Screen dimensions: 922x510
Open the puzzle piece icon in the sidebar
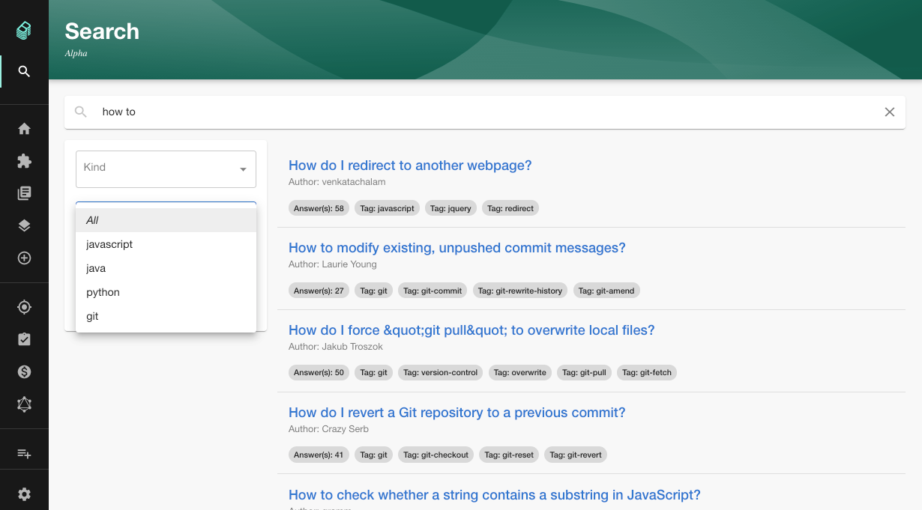(x=24, y=161)
